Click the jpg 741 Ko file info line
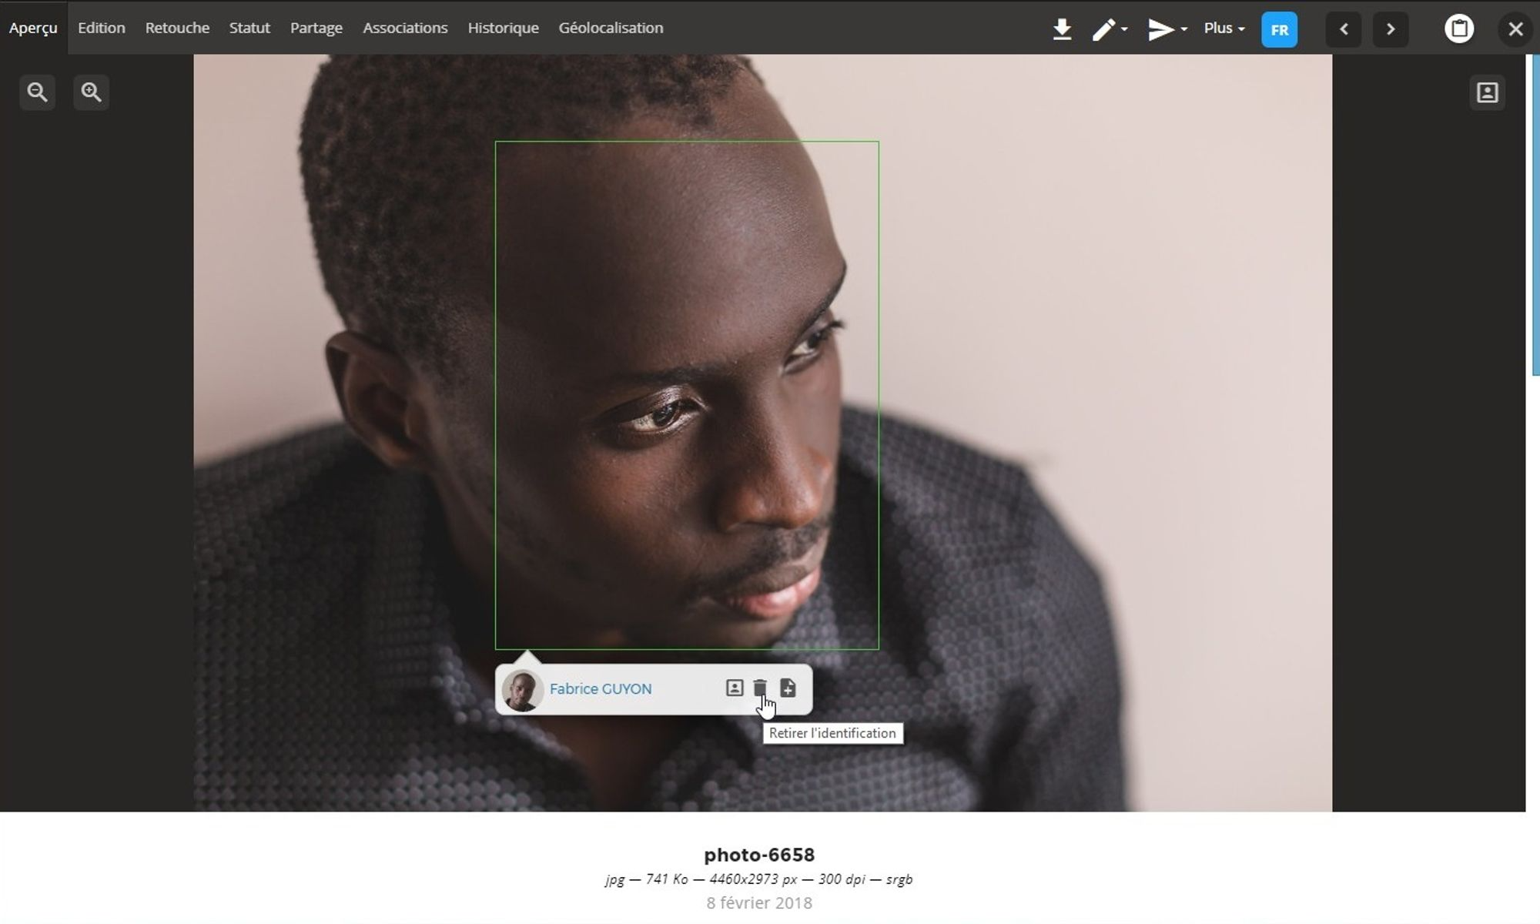 (x=759, y=879)
